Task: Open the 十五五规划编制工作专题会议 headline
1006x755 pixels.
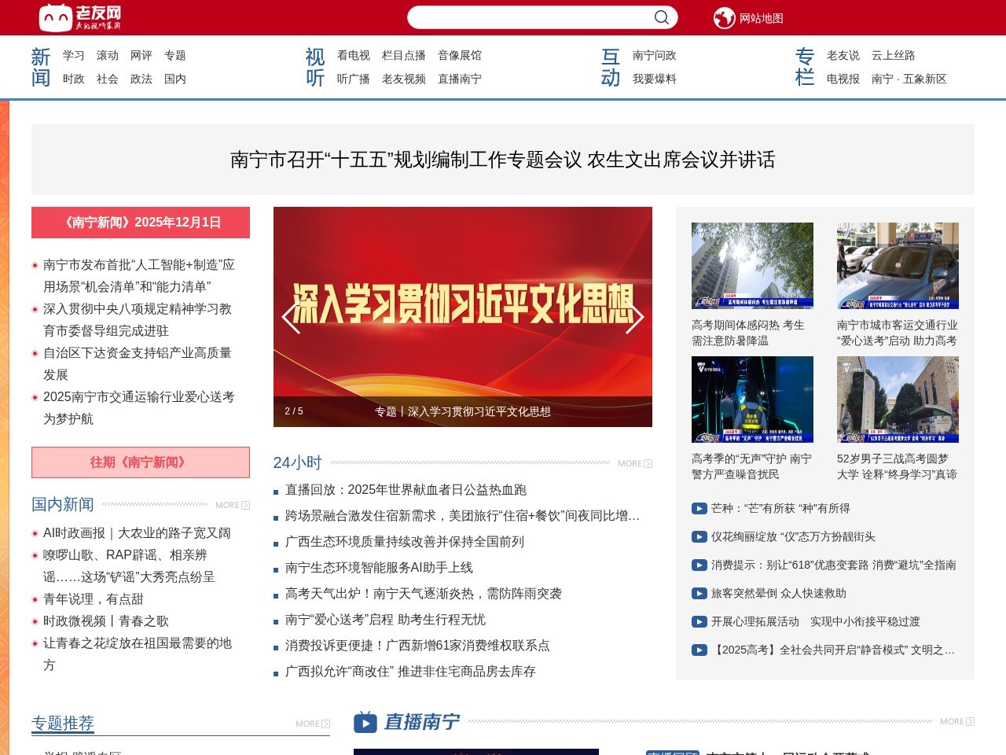Action: [503, 160]
